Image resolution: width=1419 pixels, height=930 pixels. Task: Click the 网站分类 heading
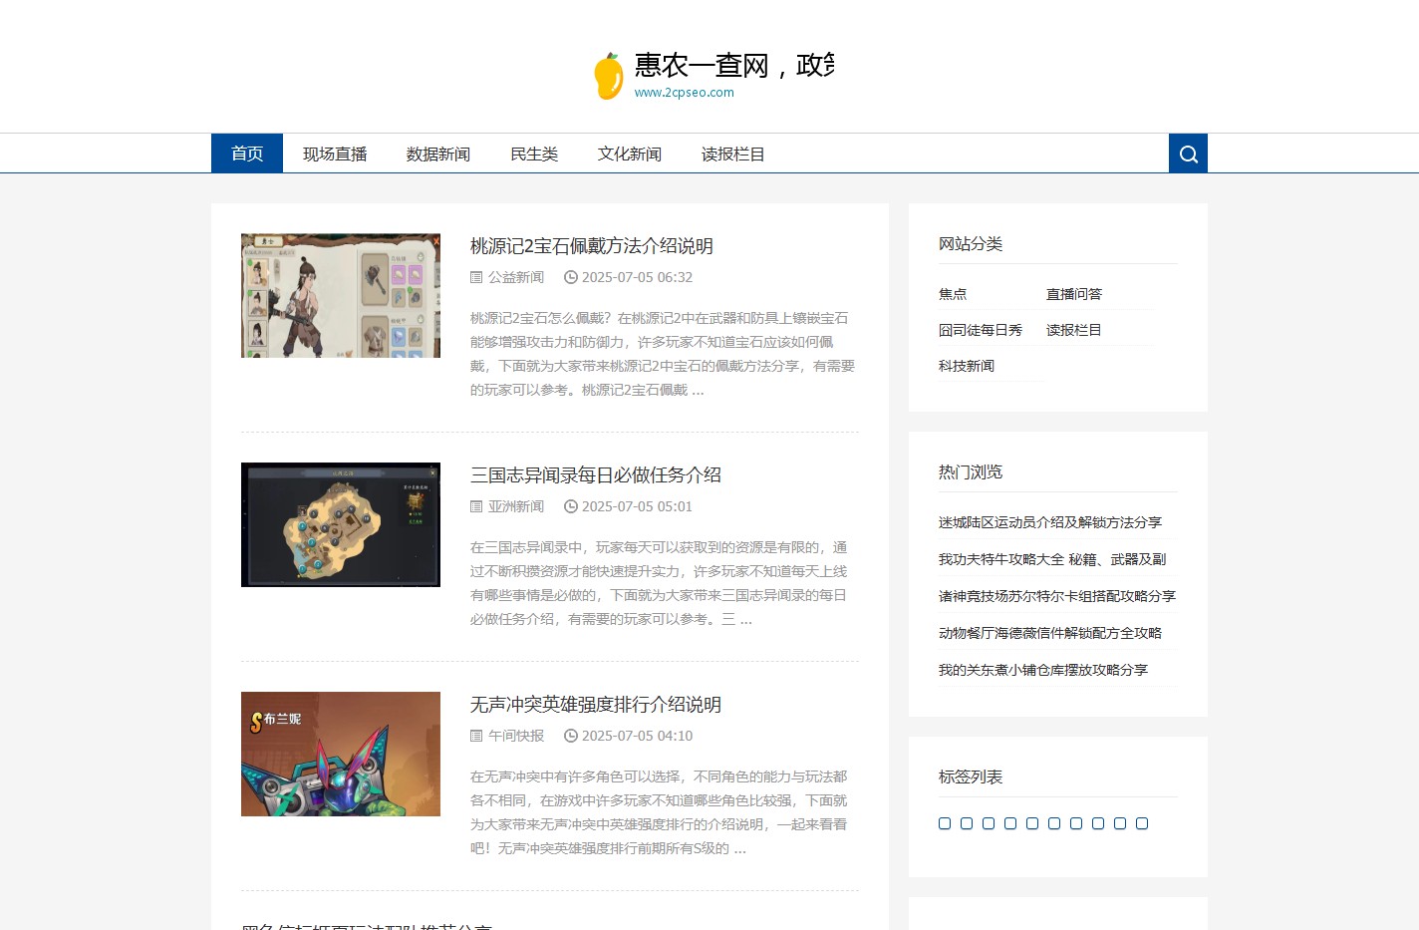point(971,244)
